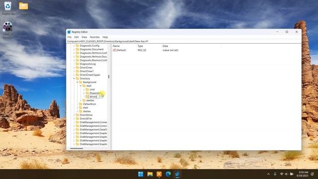This screenshot has width=318, height=179.
Task: Open the Favorites menu
Action: 95,37
